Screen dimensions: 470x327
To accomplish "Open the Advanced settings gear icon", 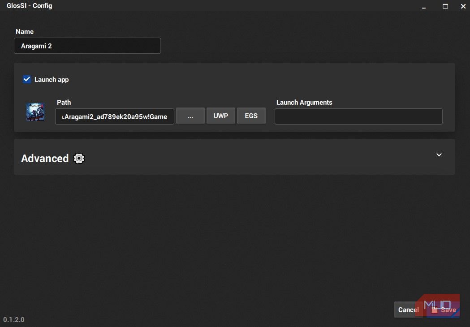I will [x=79, y=158].
